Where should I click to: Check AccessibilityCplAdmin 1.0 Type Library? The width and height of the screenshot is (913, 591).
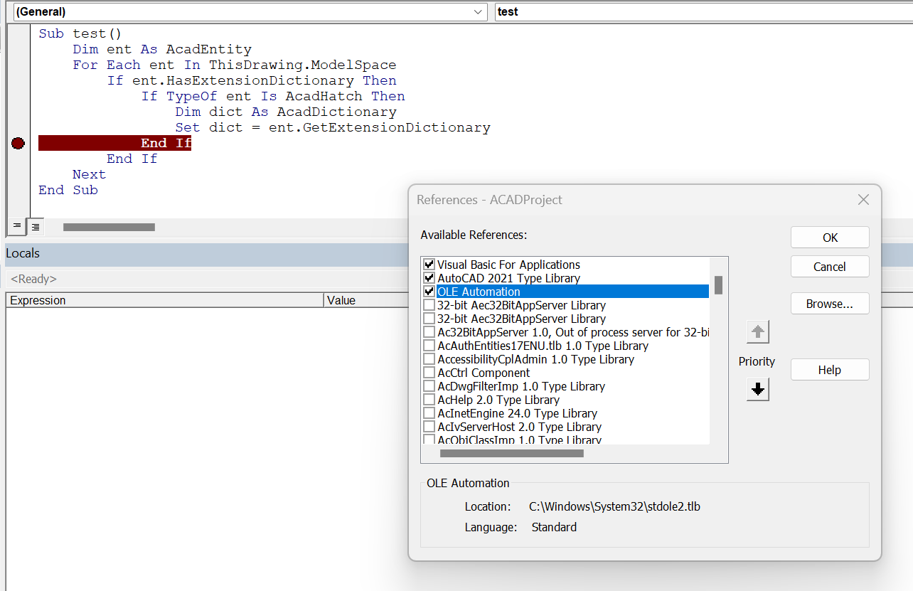pos(429,359)
